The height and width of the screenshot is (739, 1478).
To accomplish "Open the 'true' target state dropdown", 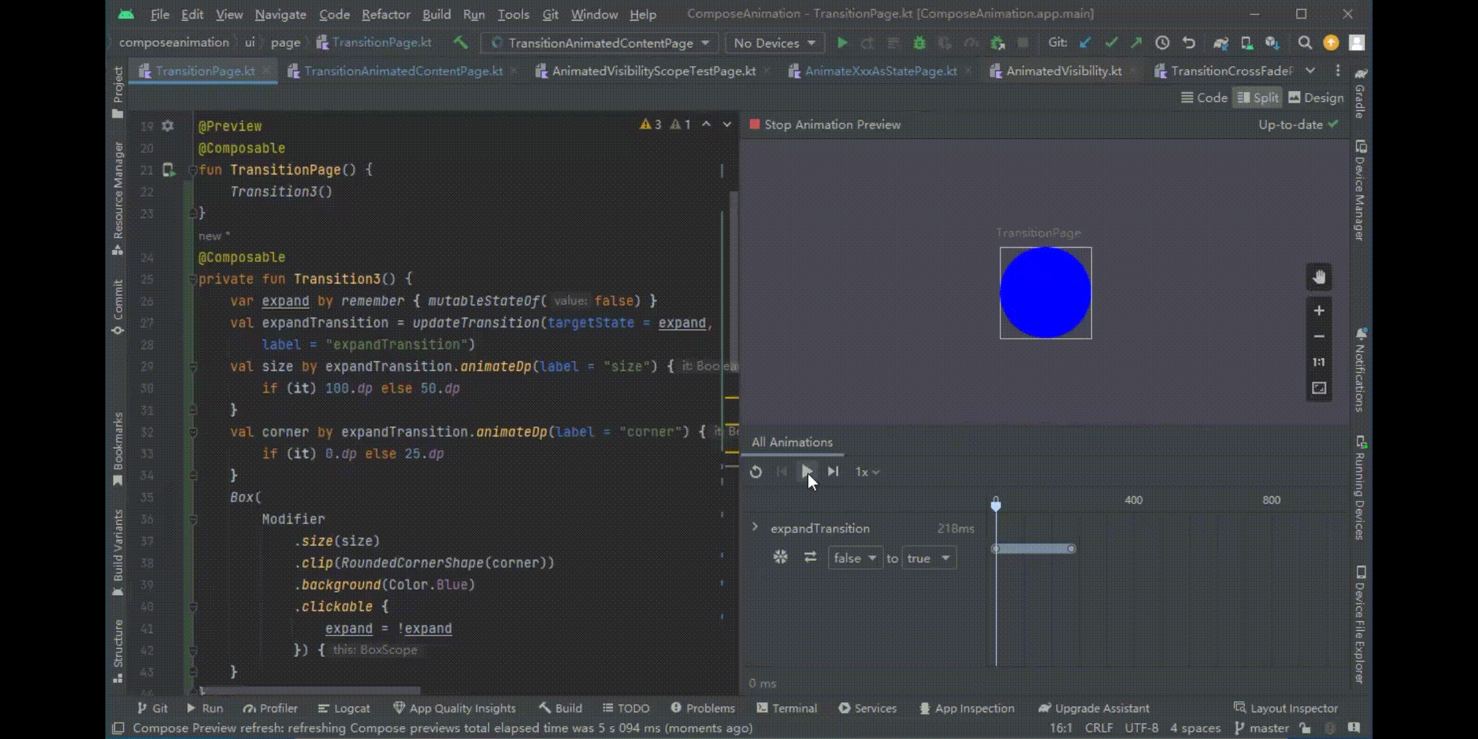I will pos(928,558).
